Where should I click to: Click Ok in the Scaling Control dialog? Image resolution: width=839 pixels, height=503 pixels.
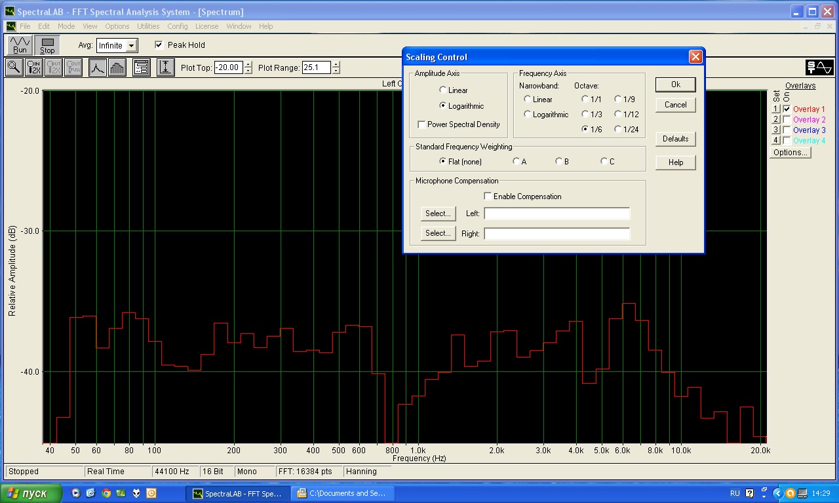click(675, 84)
